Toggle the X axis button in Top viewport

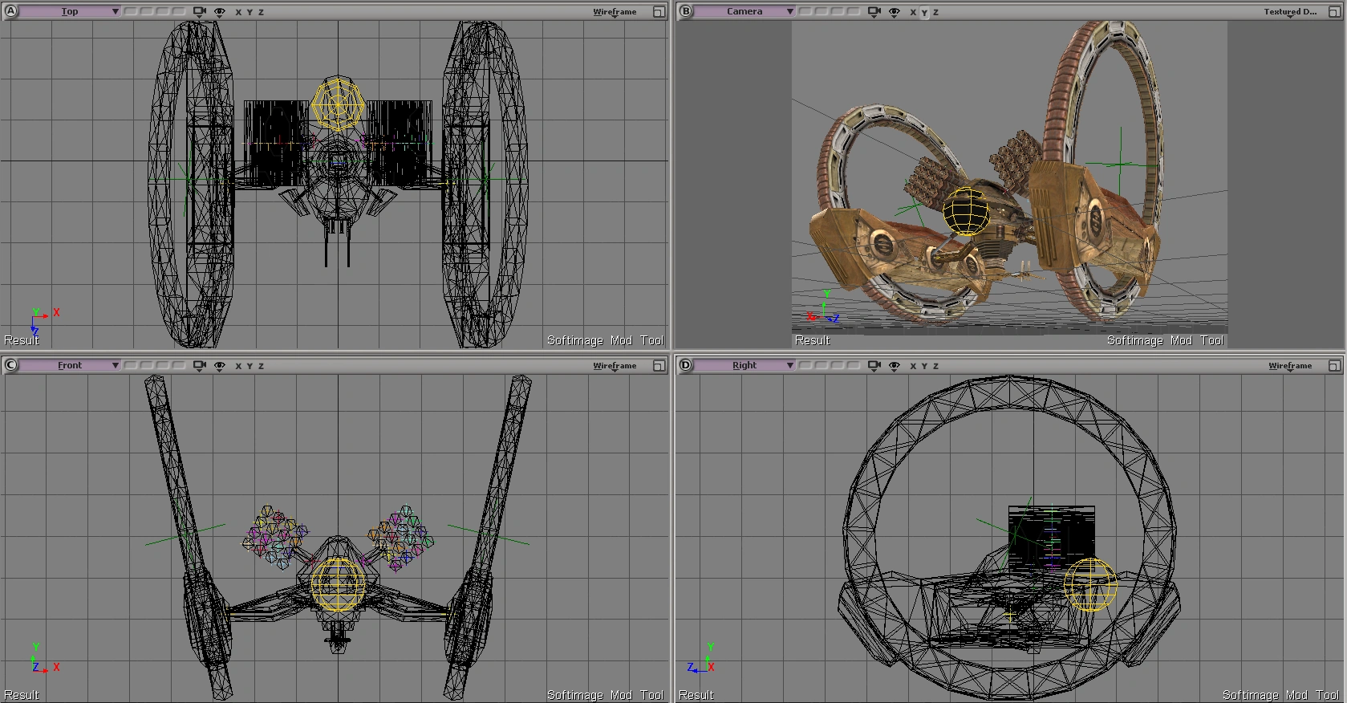[x=238, y=13]
